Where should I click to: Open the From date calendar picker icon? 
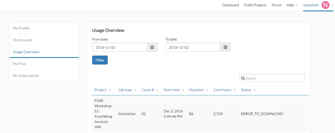[x=152, y=47]
